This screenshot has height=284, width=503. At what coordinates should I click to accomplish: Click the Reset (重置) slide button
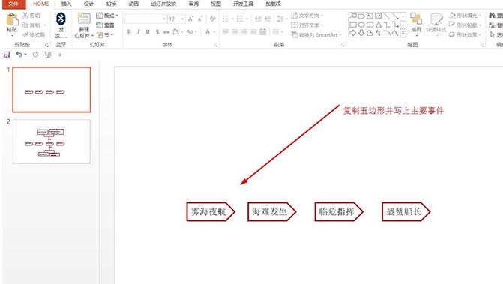106,25
